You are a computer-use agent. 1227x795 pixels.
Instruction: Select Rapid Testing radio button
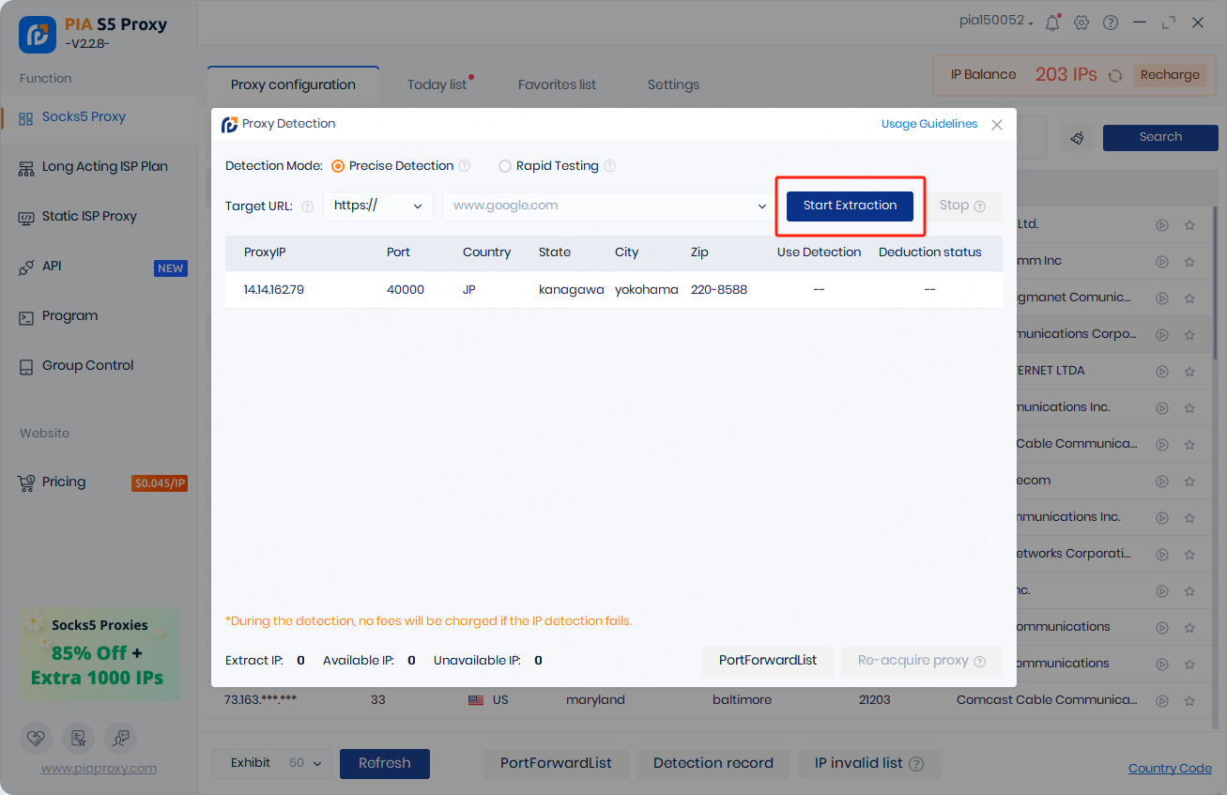[x=505, y=166]
